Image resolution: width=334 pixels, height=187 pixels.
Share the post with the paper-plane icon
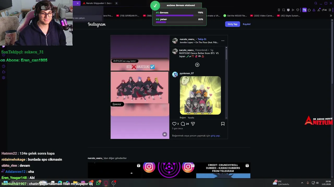193,124
